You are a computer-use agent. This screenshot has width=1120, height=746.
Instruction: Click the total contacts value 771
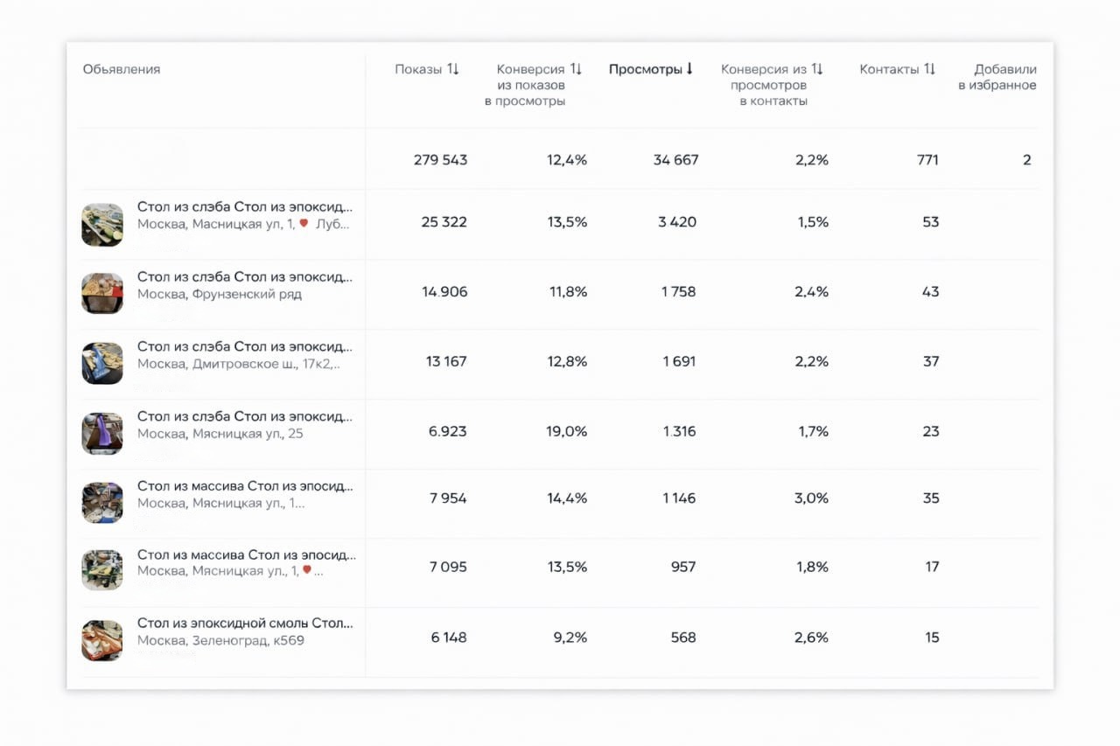927,160
